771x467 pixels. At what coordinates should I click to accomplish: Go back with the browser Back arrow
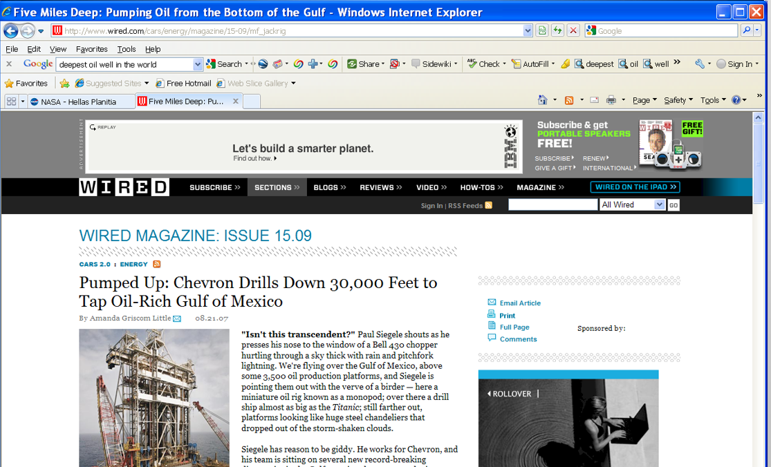click(11, 31)
